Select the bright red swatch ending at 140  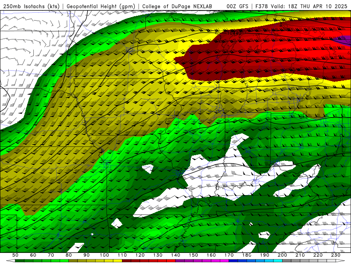tap(171, 261)
